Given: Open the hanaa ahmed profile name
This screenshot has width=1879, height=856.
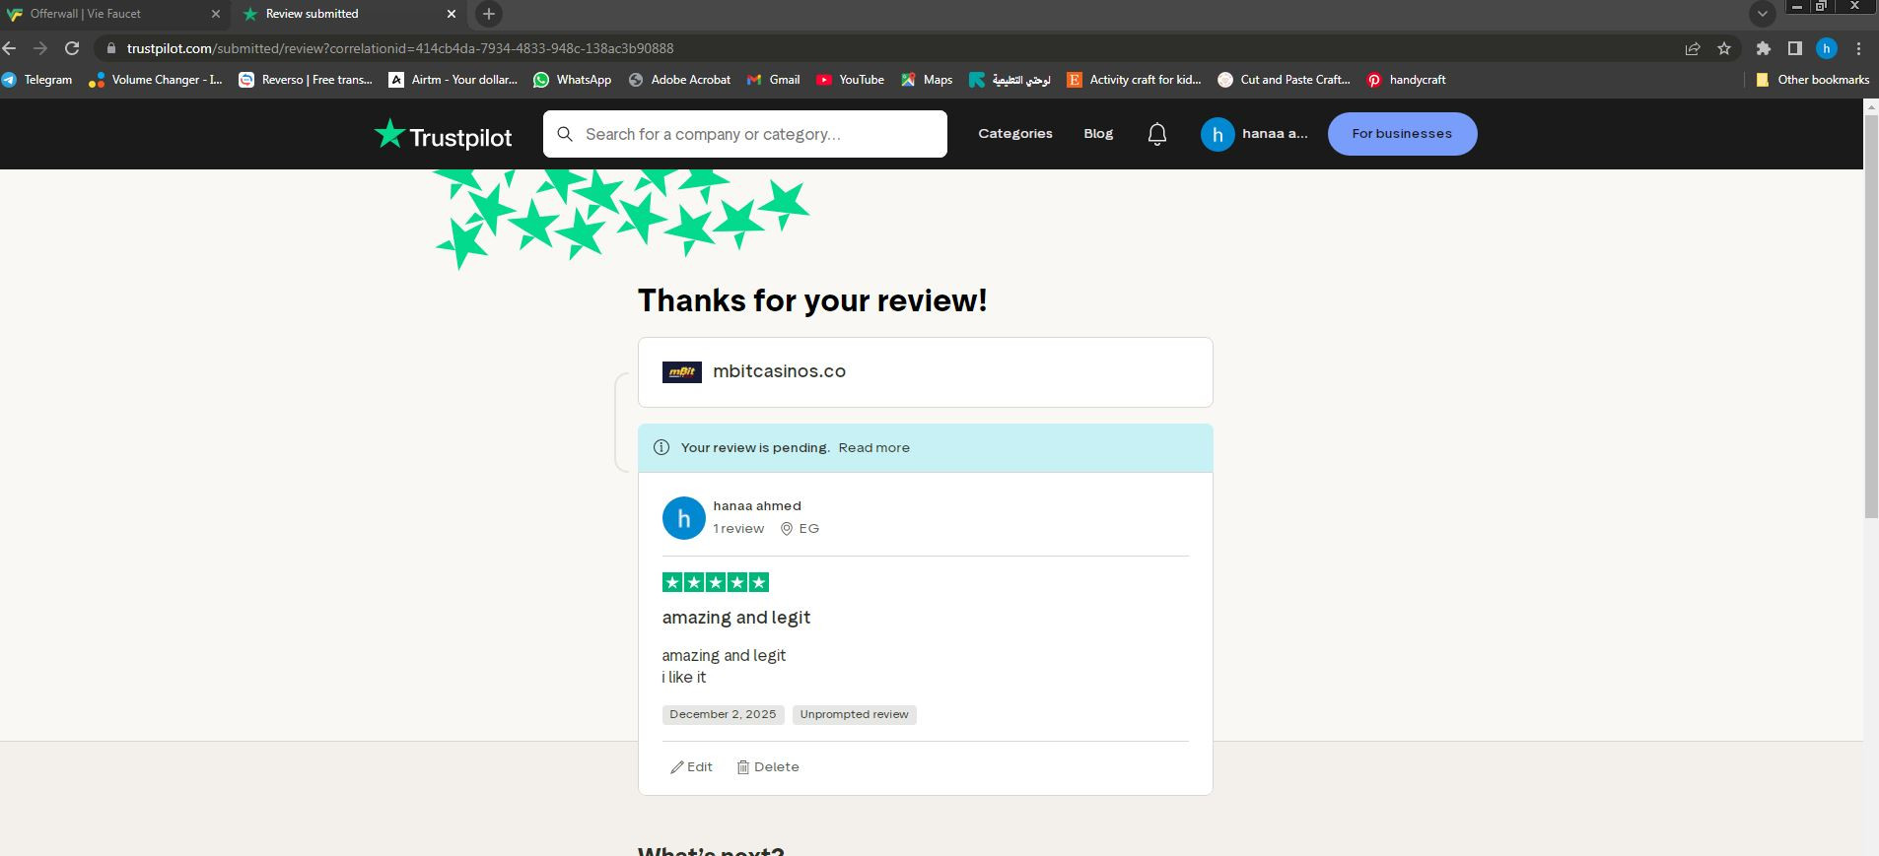Looking at the screenshot, I should 757,506.
